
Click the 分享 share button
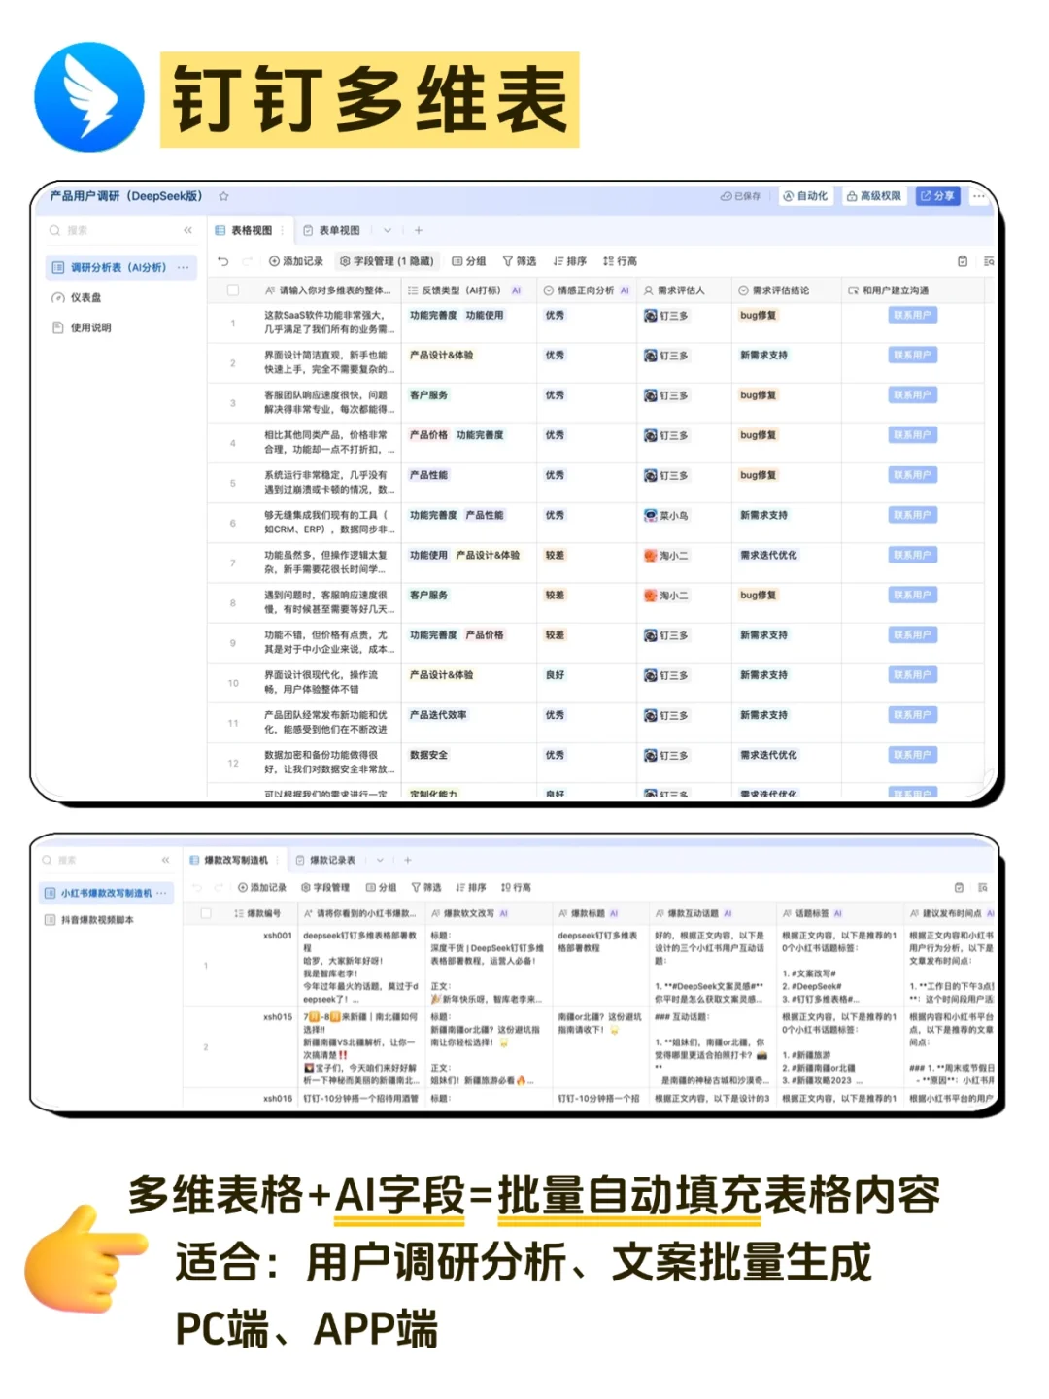937,195
